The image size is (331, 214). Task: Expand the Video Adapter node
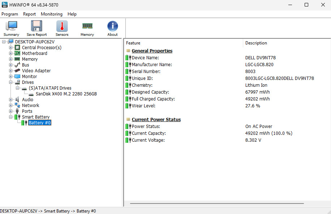click(x=10, y=70)
